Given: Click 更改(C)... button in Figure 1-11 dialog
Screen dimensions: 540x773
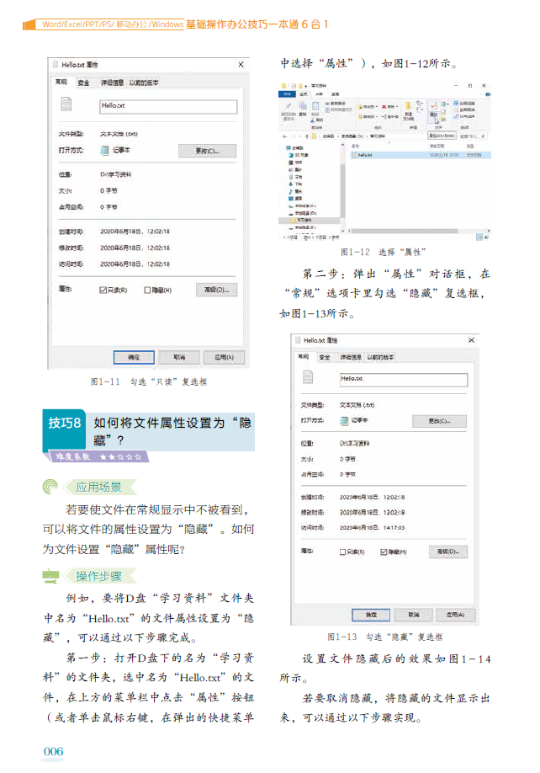Looking at the screenshot, I should click(x=207, y=151).
